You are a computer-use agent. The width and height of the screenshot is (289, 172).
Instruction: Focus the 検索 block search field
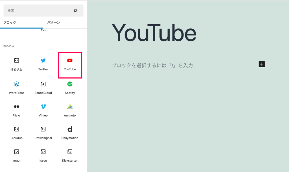click(x=43, y=10)
